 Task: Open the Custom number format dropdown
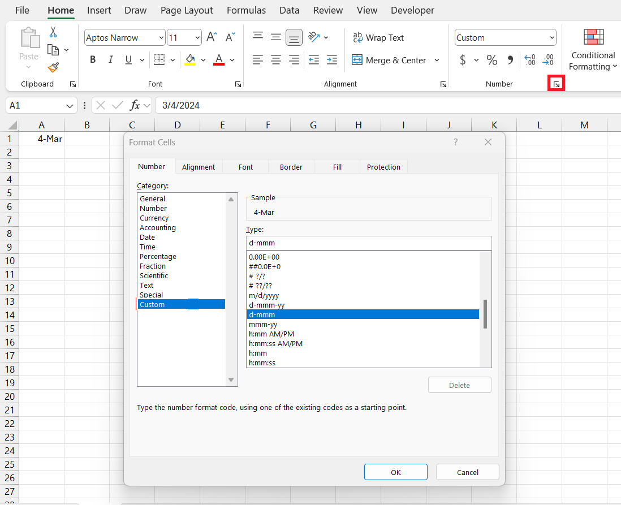552,38
